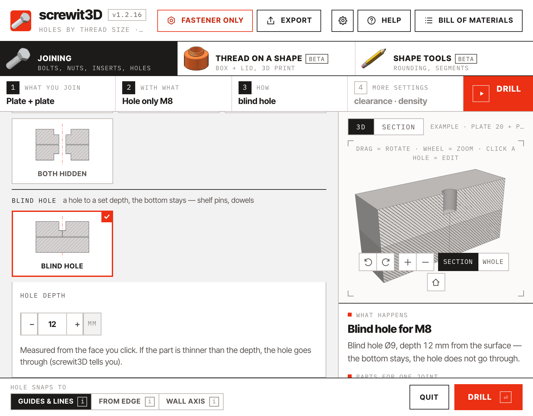Screen dimensions: 533x416
Task: Click the bottom DRILL button
Action: tap(488, 397)
